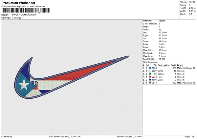Image resolution: width=197 pixels, height=139 pixels.
Task: Click the 'Code' column header
Action: click(173, 65)
